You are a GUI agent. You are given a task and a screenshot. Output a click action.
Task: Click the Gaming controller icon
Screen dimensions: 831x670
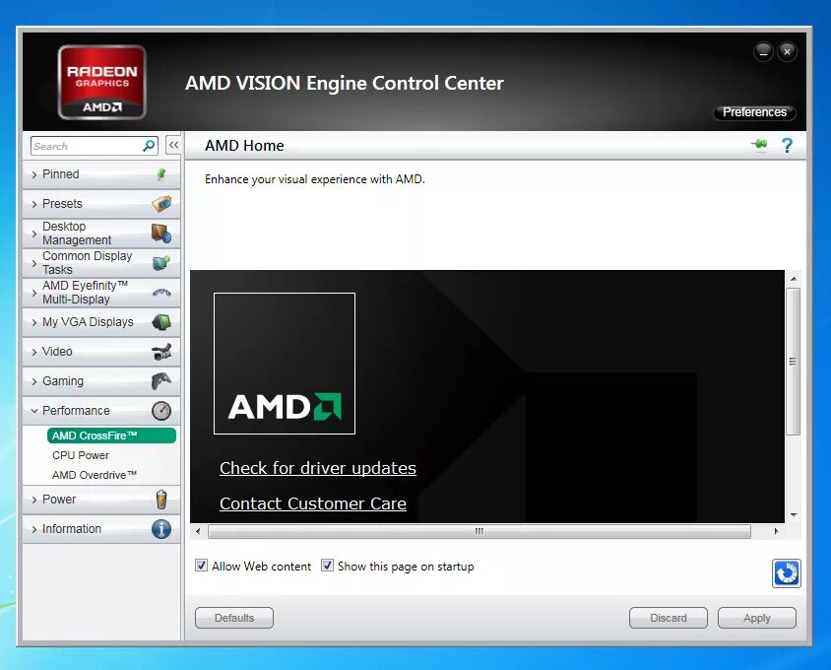161,381
